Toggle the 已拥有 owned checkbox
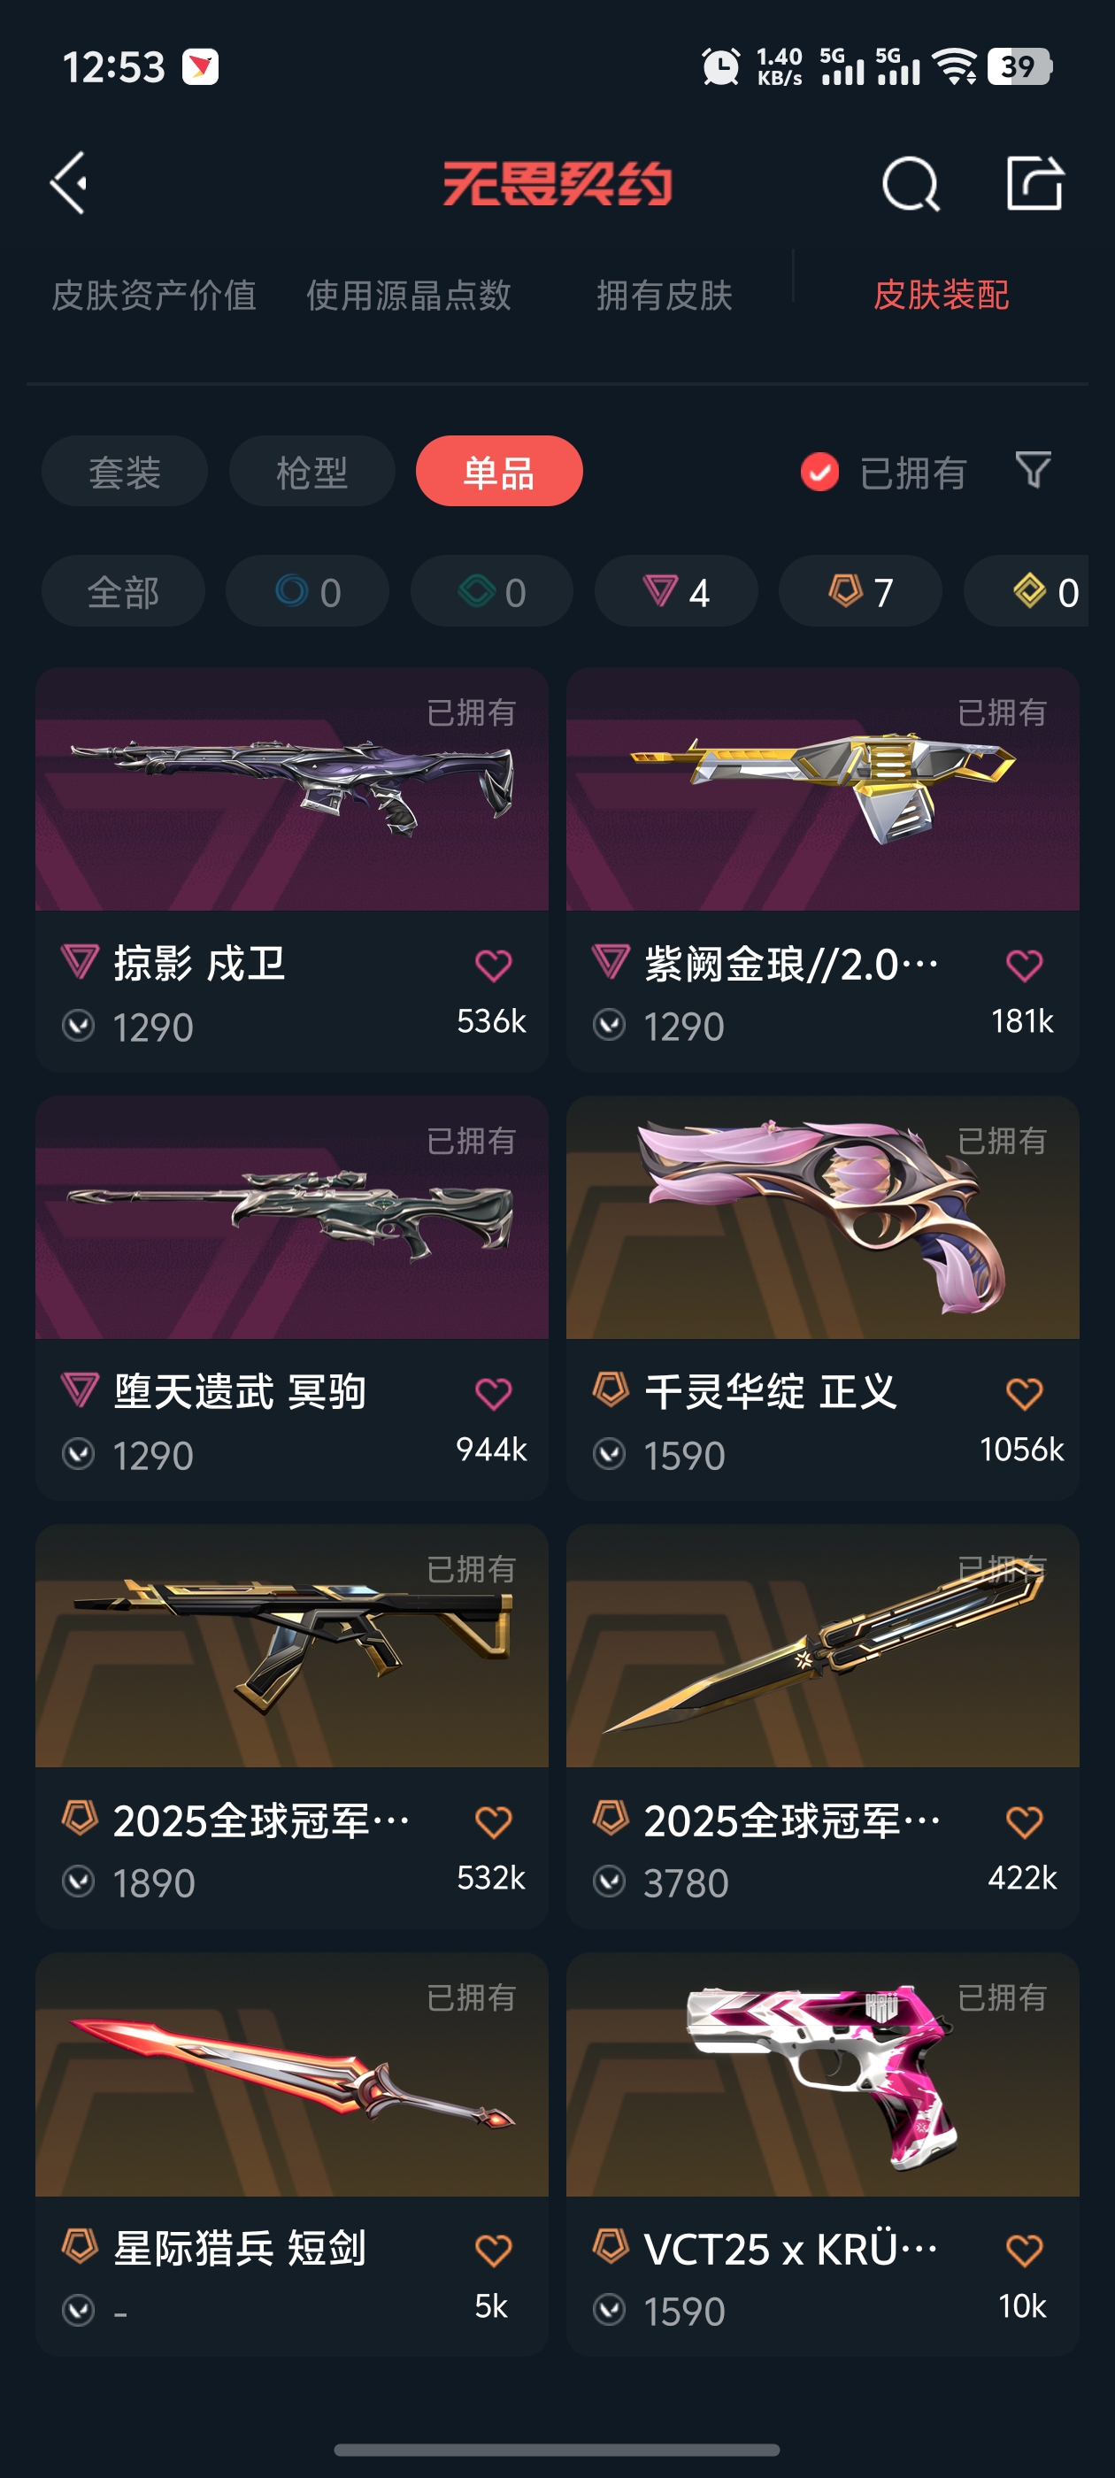This screenshot has height=2478, width=1115. [819, 472]
